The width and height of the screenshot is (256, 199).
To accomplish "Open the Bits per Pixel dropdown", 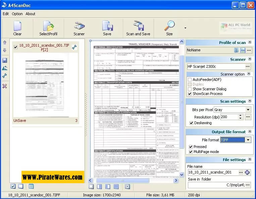I will [x=248, y=110].
